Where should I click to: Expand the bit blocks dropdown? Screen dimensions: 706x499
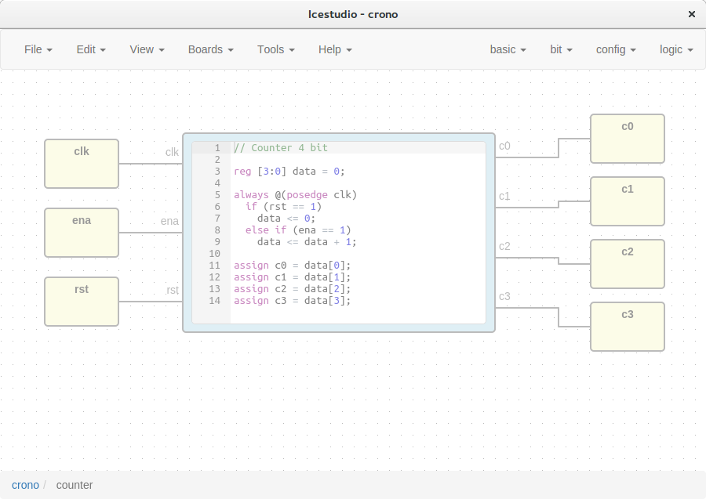pyautogui.click(x=561, y=49)
